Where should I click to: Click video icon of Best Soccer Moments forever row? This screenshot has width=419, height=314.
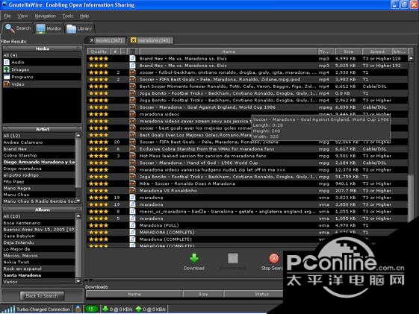132,87
